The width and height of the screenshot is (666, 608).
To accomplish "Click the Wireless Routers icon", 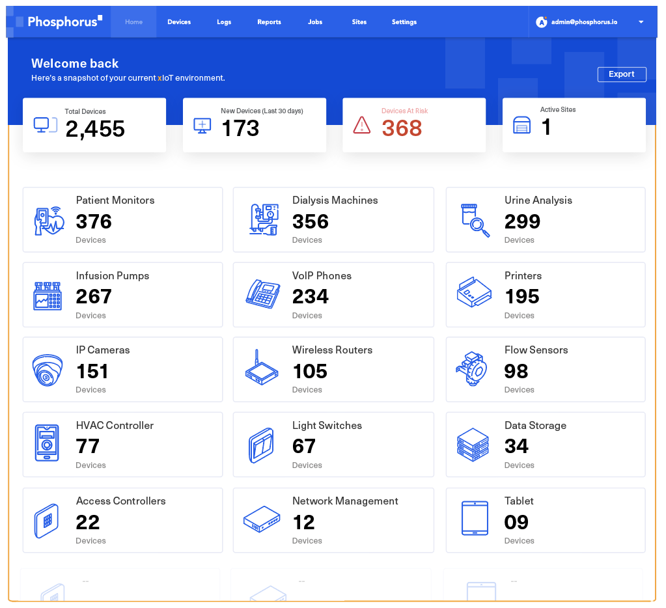I will [x=262, y=368].
